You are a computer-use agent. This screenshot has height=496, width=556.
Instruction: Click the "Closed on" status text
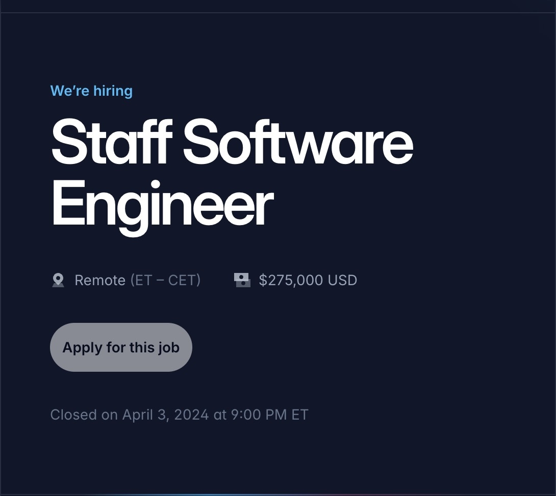(x=84, y=415)
